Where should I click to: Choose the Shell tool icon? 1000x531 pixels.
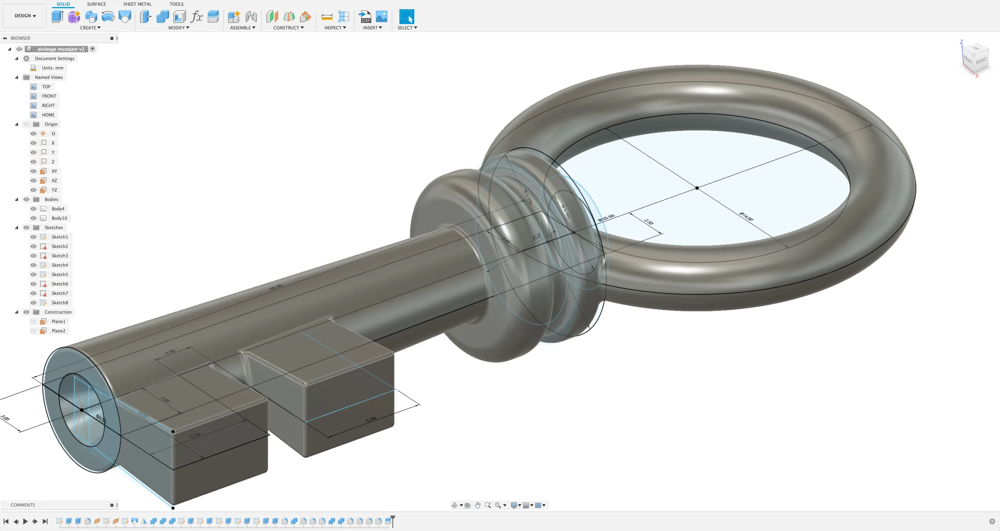coord(179,16)
